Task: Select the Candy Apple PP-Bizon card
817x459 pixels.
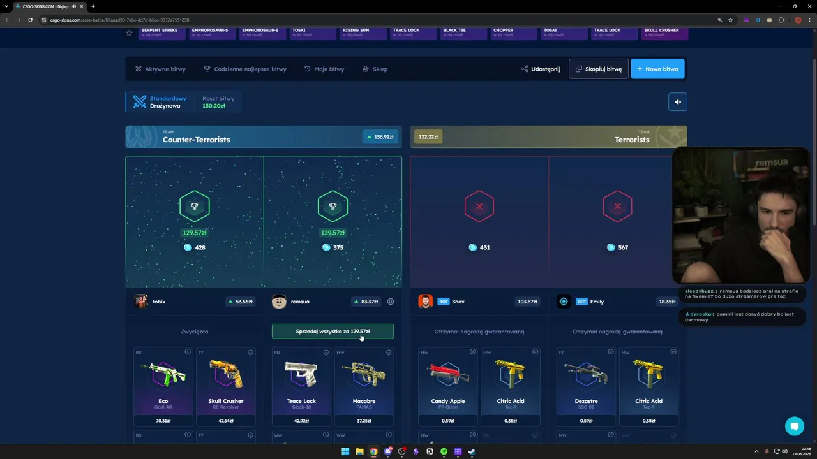Action: pyautogui.click(x=448, y=386)
